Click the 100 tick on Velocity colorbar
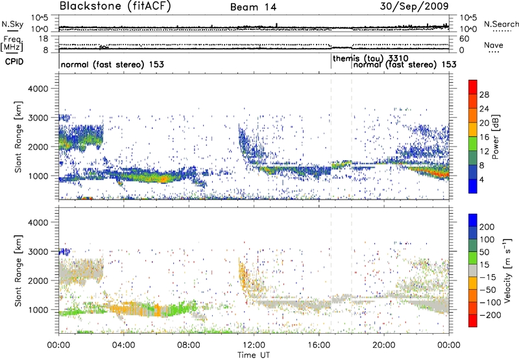This screenshot has height=359, width=519. [x=487, y=239]
